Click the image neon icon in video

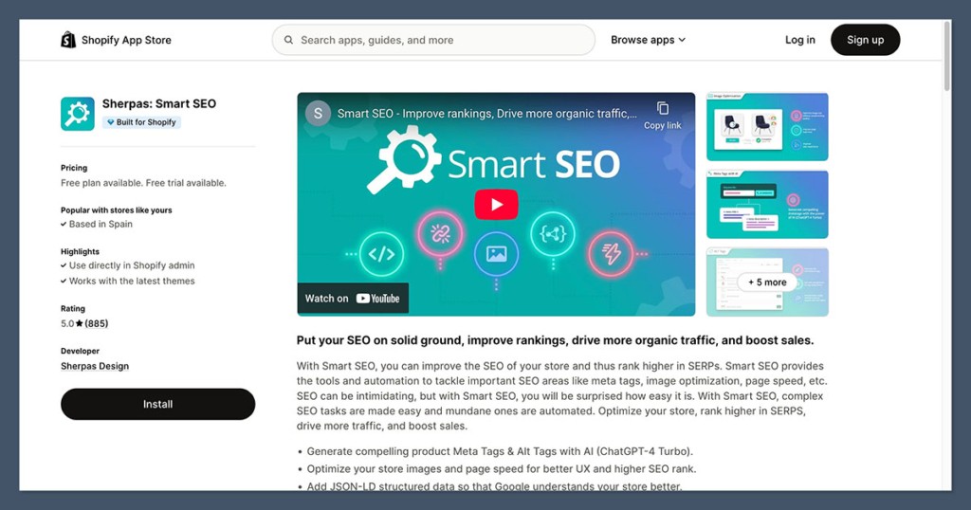pos(496,254)
